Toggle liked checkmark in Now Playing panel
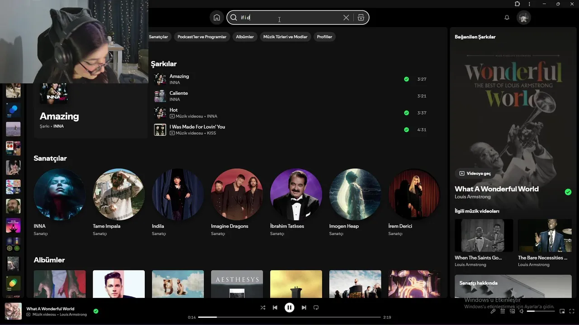The height and width of the screenshot is (325, 579). pyautogui.click(x=568, y=192)
